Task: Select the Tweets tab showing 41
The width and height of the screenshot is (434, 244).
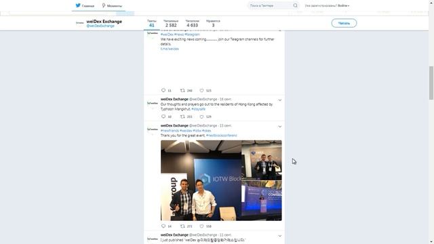Action: pyautogui.click(x=152, y=23)
